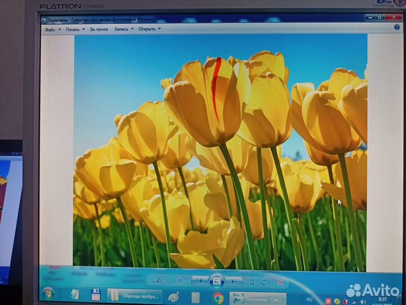Click the yellow-green tray icon
This screenshot has width=406, height=305.
(337, 302)
